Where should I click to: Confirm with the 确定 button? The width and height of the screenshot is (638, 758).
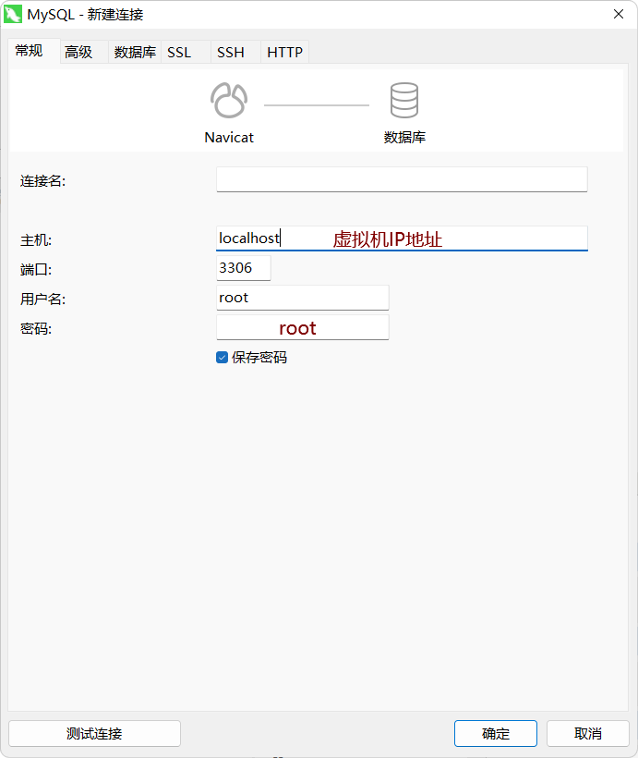point(496,733)
